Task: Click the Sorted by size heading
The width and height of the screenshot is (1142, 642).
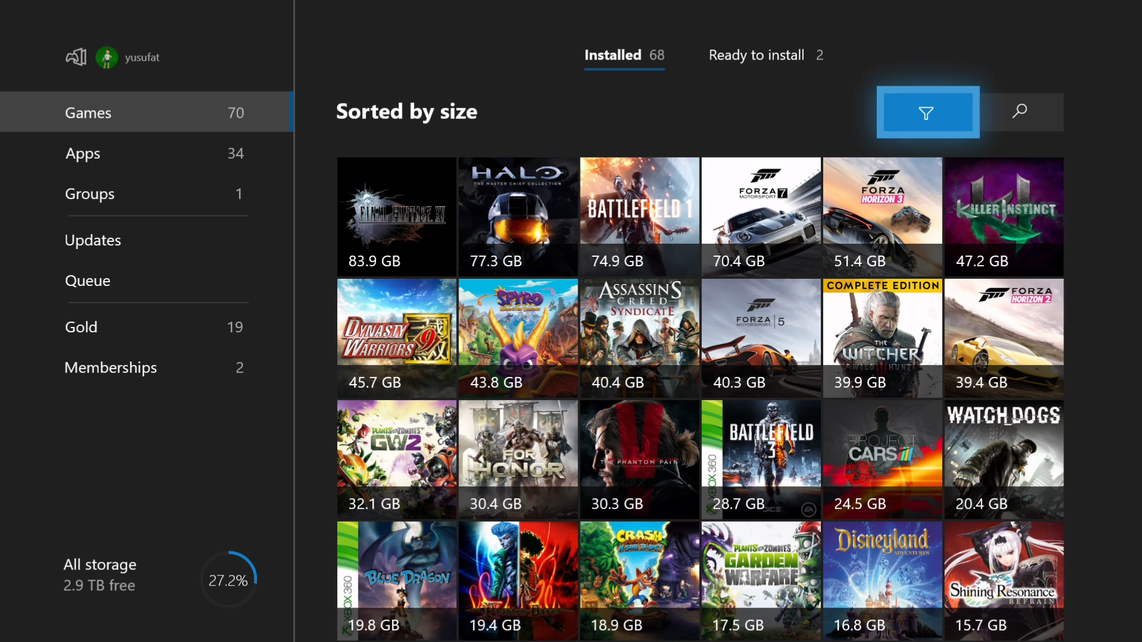Action: (x=407, y=112)
